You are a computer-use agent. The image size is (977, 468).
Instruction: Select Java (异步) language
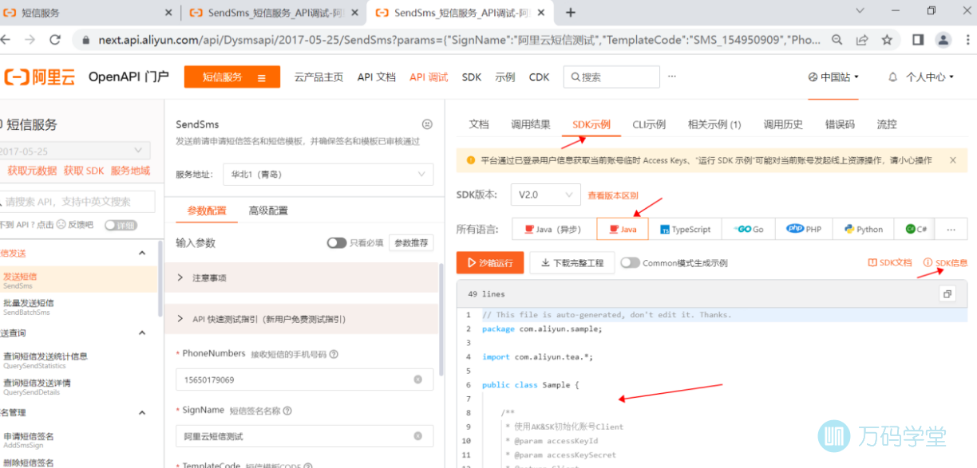click(554, 229)
